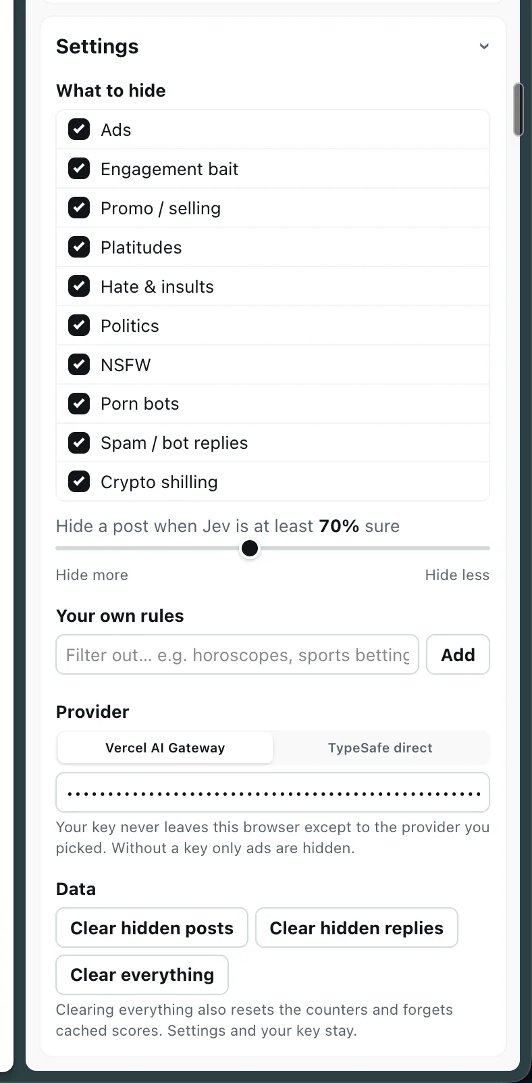Uncheck the Ads checkbox
Viewport: 532px width, 1083px height.
coord(79,129)
